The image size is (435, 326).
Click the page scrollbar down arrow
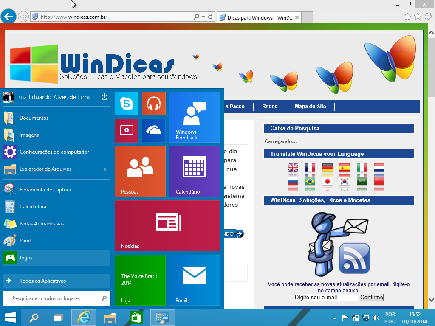pyautogui.click(x=431, y=300)
